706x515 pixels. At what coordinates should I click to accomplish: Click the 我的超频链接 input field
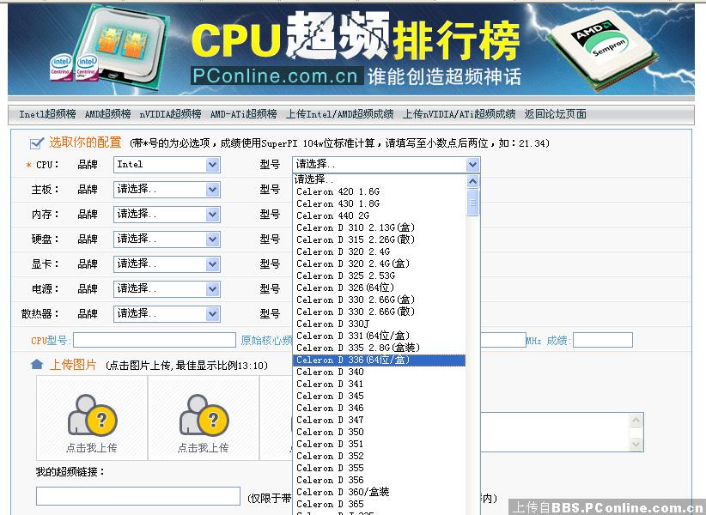click(x=138, y=496)
